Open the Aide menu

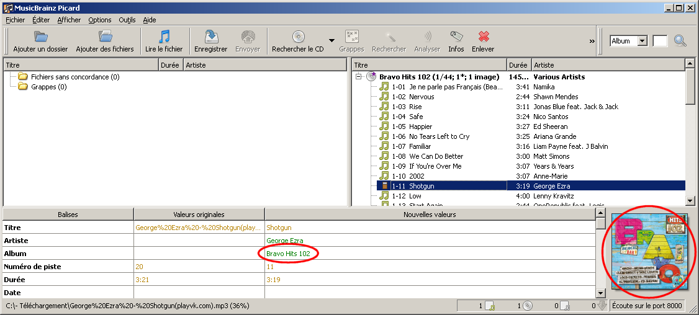coord(150,20)
